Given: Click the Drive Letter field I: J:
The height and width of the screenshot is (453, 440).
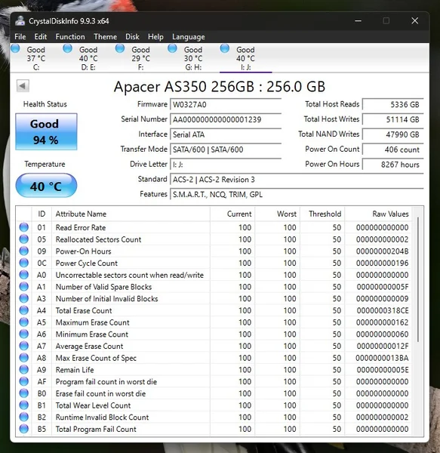Looking at the screenshot, I should (x=226, y=165).
